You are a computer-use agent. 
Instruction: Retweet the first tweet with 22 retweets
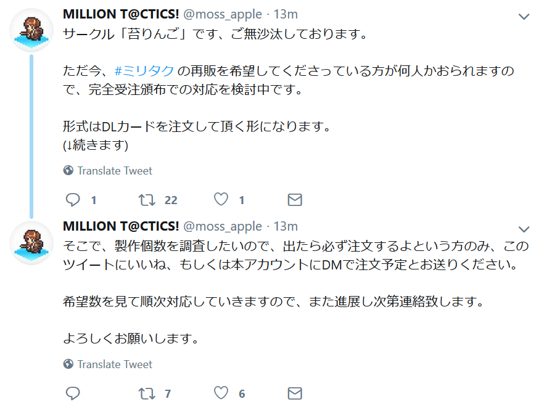tap(147, 200)
